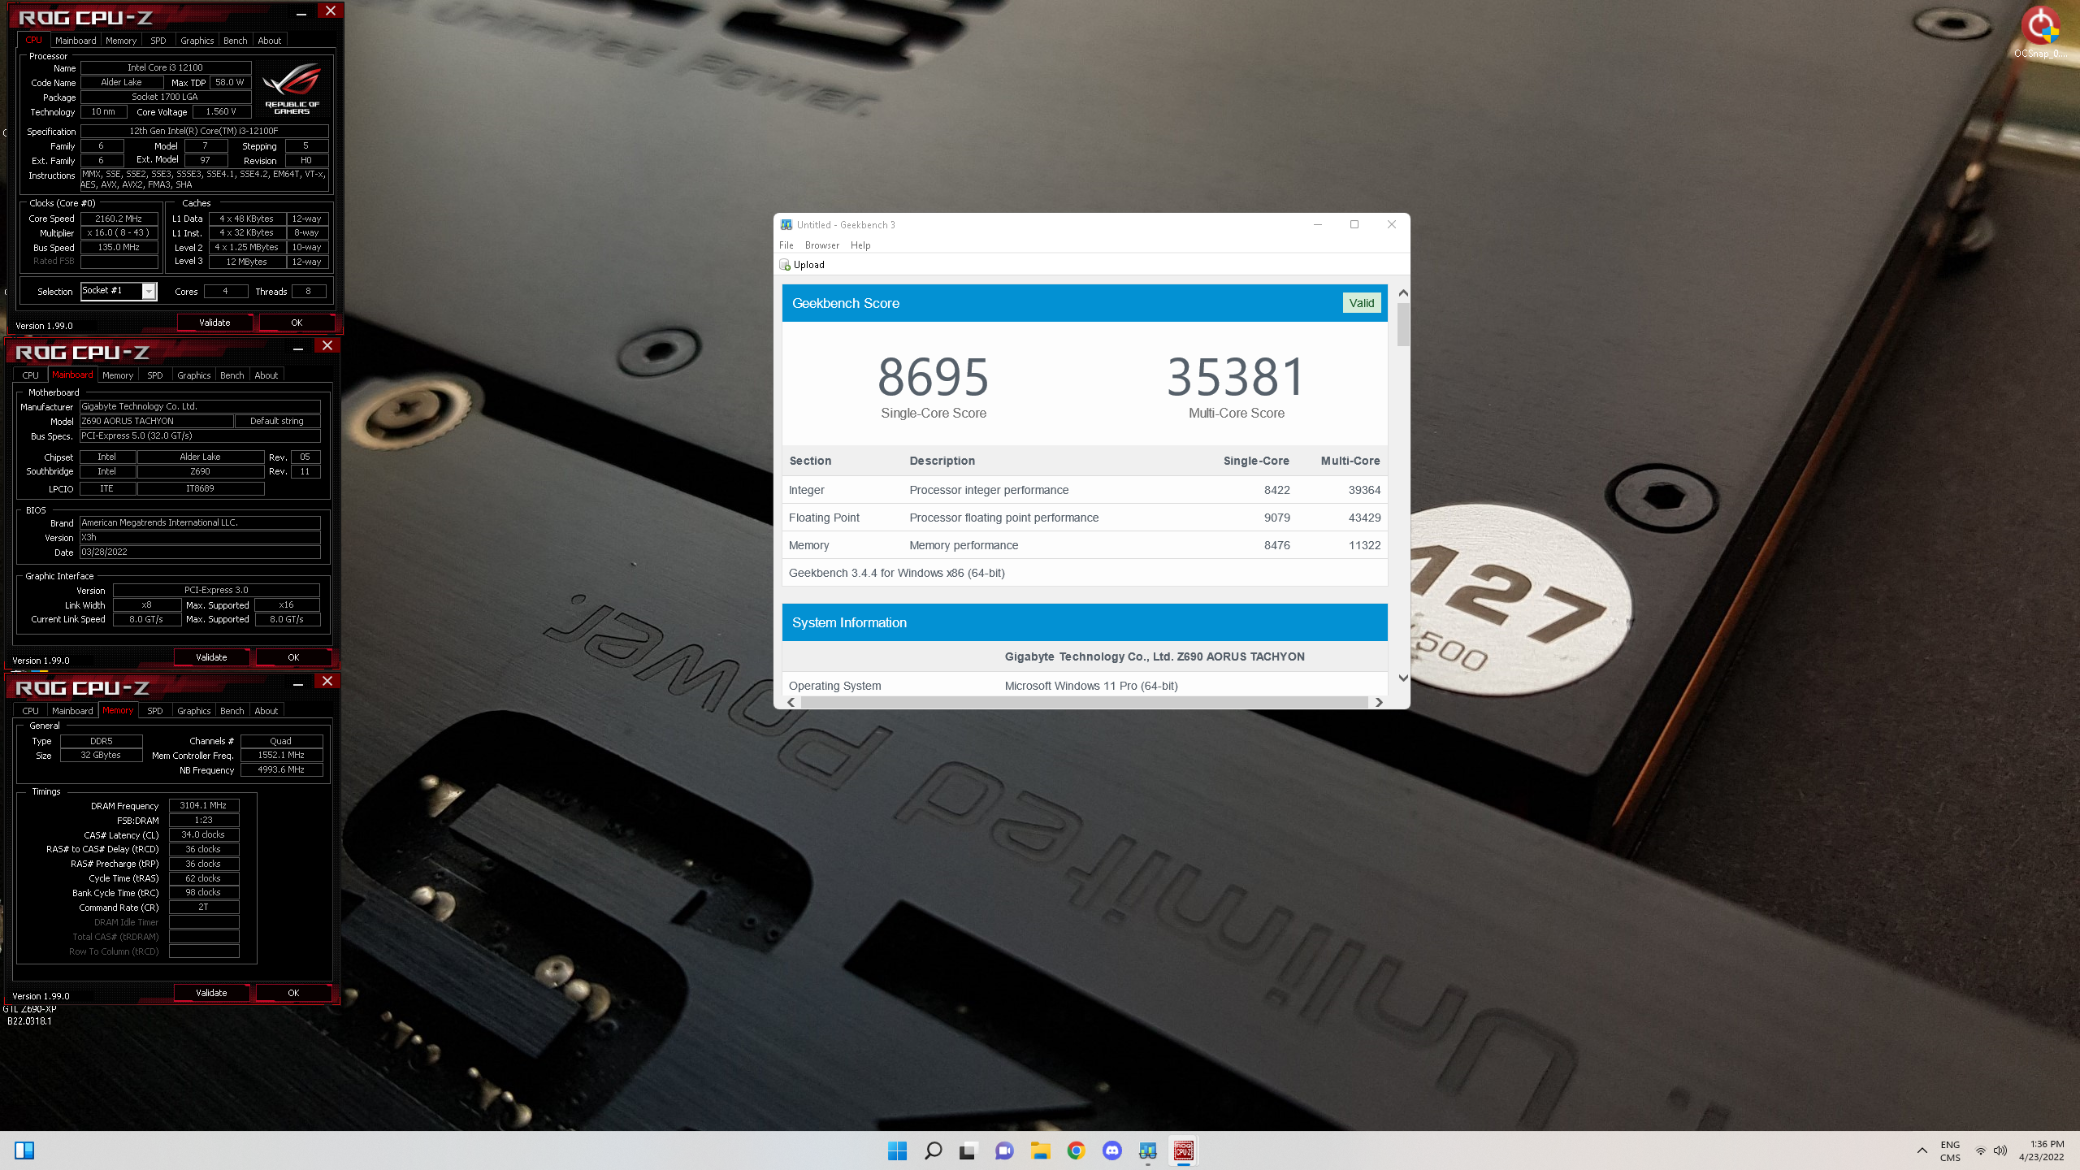Viewport: 2080px width, 1170px height.
Task: Click Validate in the Mainboard window
Action: pyautogui.click(x=211, y=657)
